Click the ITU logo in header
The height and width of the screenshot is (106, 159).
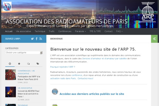[7, 6]
